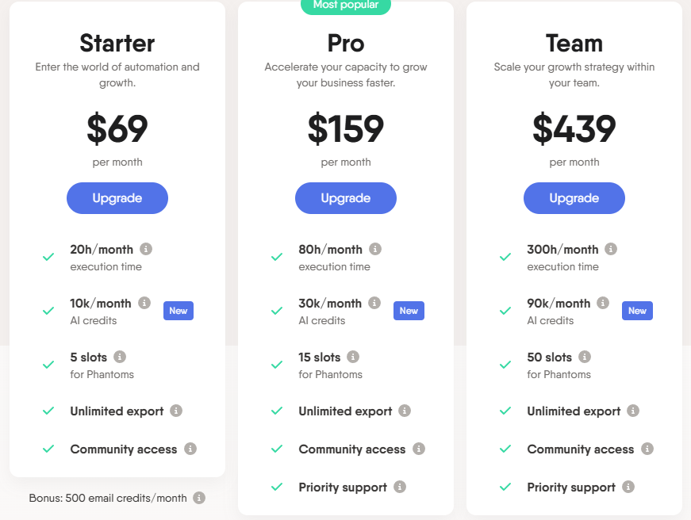Click info icon beside Bonus email credits
Viewport: 691px width, 520px height.
(199, 498)
